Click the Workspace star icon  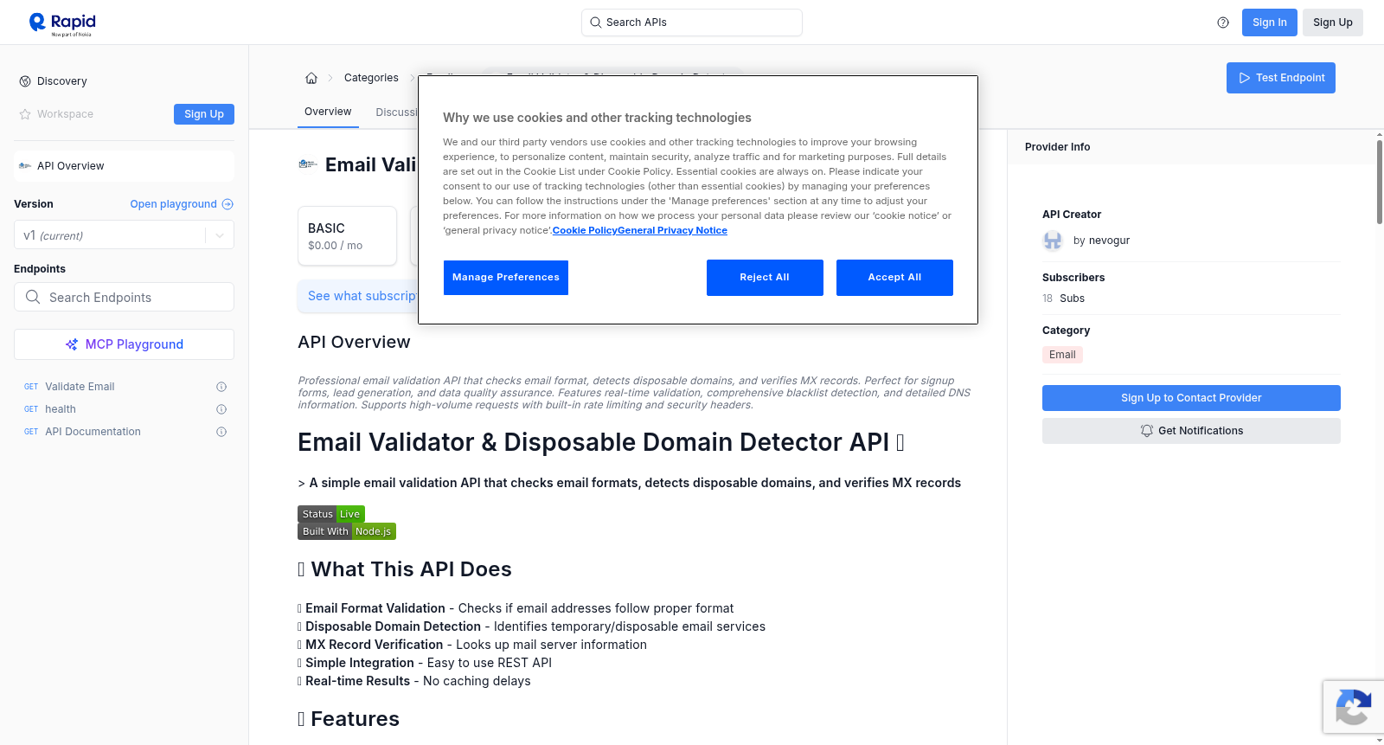coord(25,114)
